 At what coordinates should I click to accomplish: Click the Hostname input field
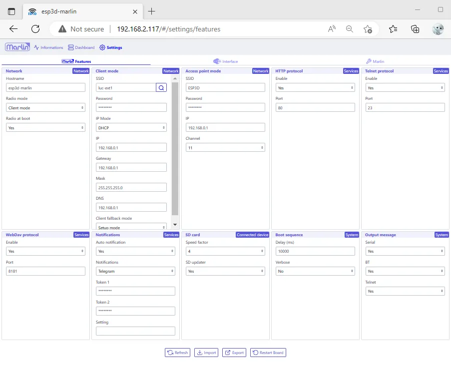[x=46, y=88]
